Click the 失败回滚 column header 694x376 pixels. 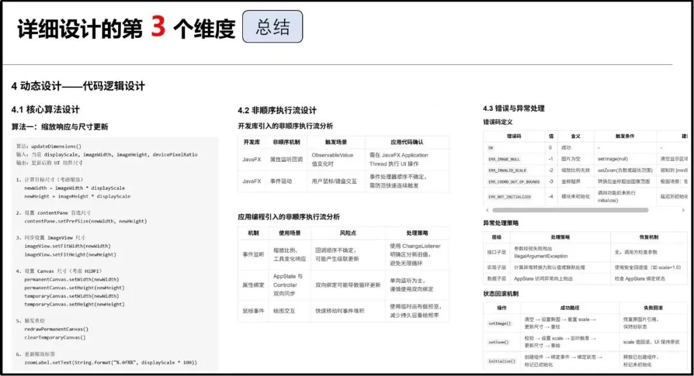point(654,307)
